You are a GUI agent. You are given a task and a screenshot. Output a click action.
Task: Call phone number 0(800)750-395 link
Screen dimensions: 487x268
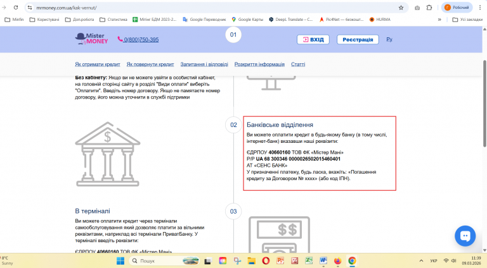(138, 40)
